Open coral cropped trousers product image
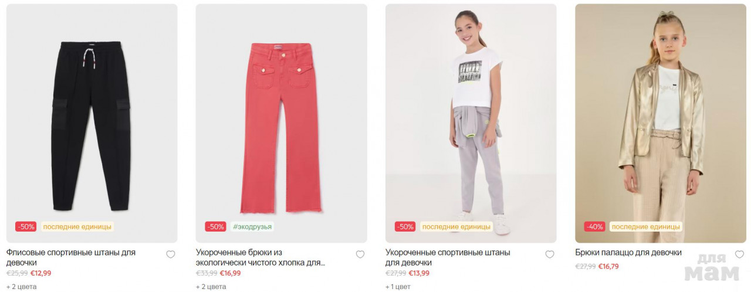This screenshot has width=751, height=292. [281, 123]
